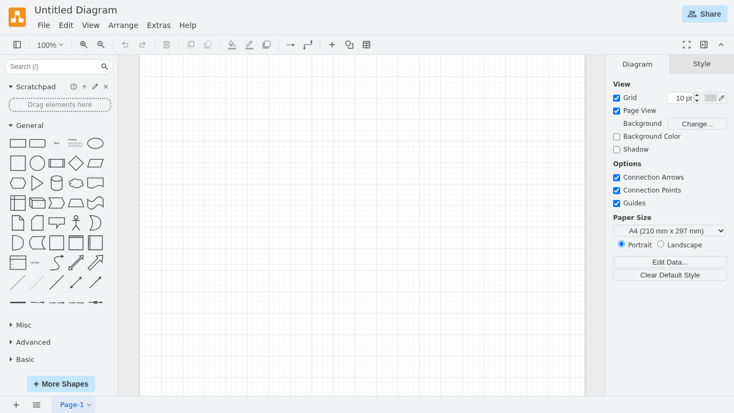Toggle the Connection Arrows checkbox
The width and height of the screenshot is (734, 413).
pos(616,177)
